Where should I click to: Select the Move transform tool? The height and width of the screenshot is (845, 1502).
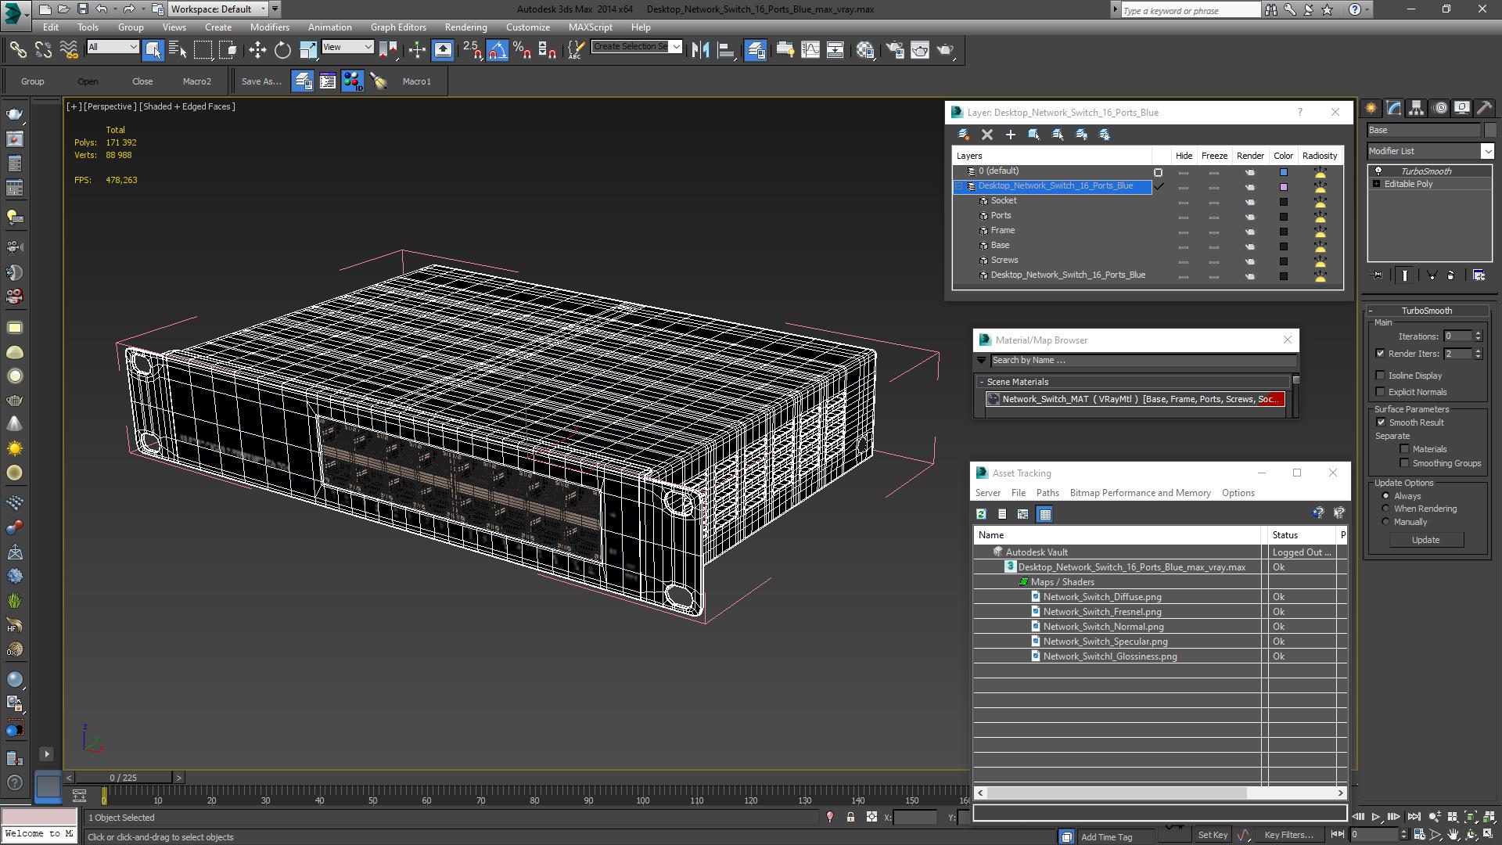click(257, 50)
